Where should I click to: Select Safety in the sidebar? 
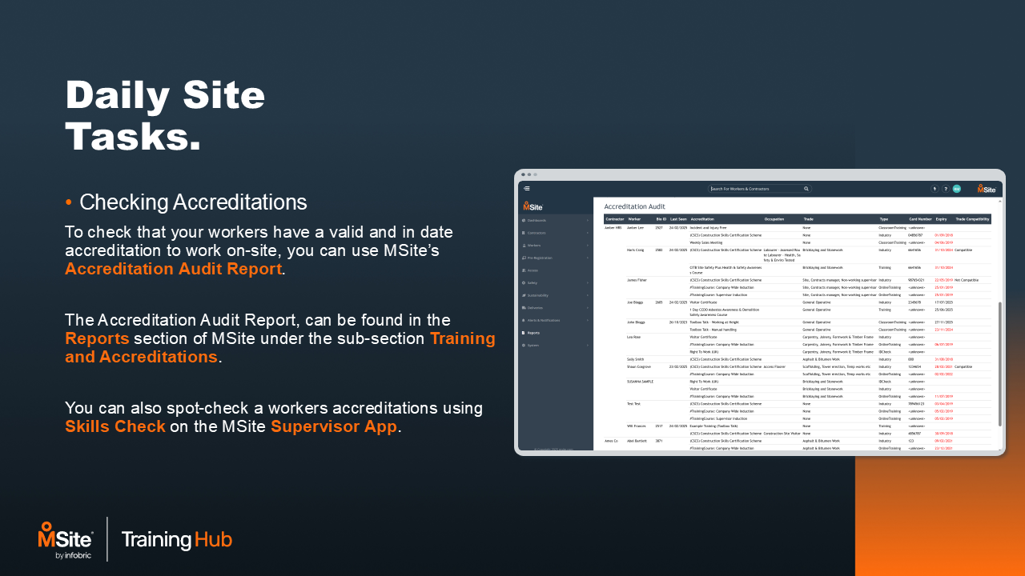point(533,282)
